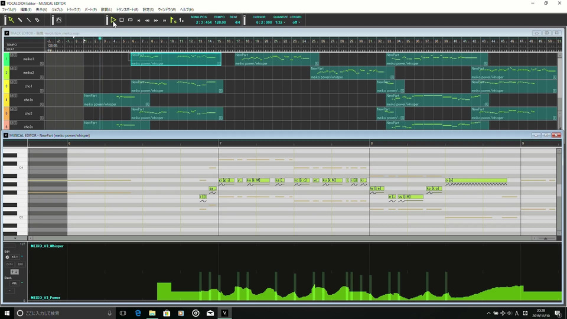567x319 pixels.
Task: Open the Quantize 1/32 dropdown
Action: click(x=280, y=22)
